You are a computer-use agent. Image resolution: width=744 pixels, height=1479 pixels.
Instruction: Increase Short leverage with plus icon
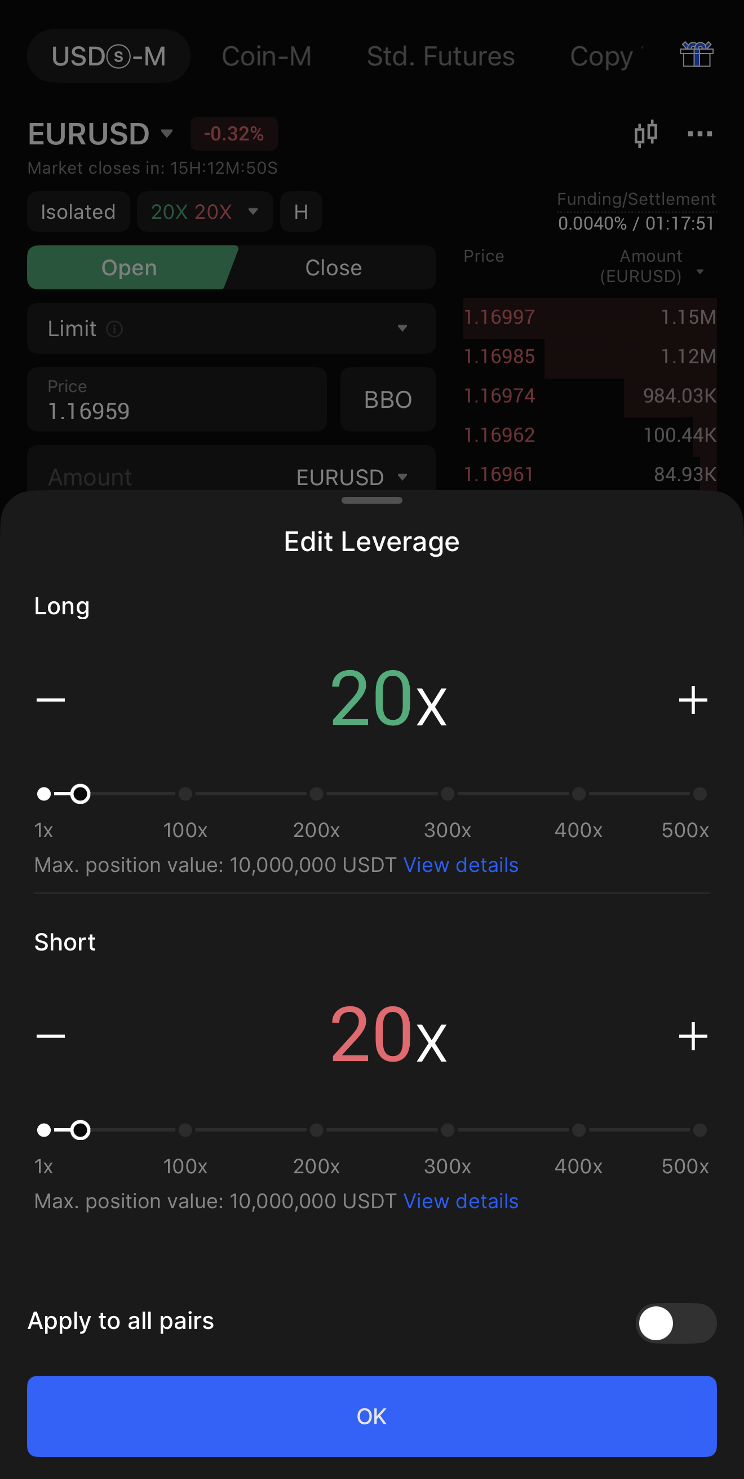[x=692, y=1036]
